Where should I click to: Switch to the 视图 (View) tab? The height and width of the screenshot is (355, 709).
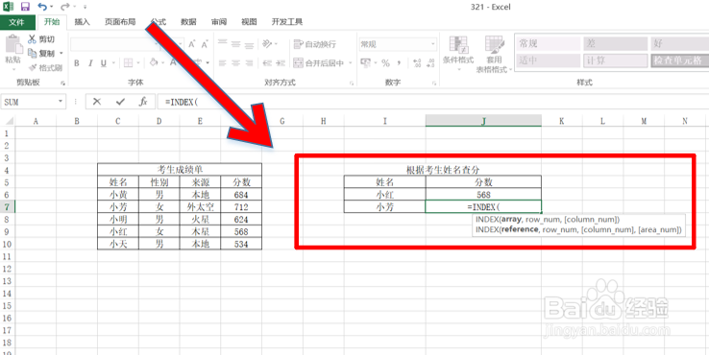249,22
